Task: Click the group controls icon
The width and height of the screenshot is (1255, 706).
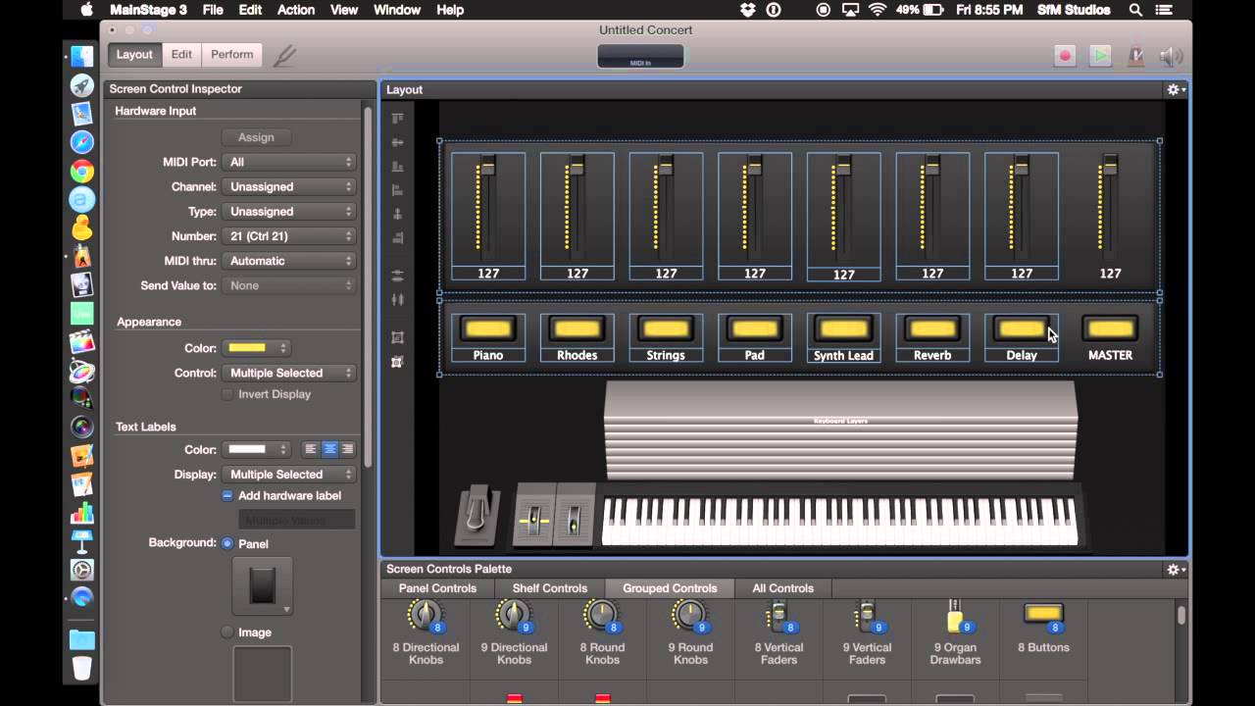Action: pos(397,337)
